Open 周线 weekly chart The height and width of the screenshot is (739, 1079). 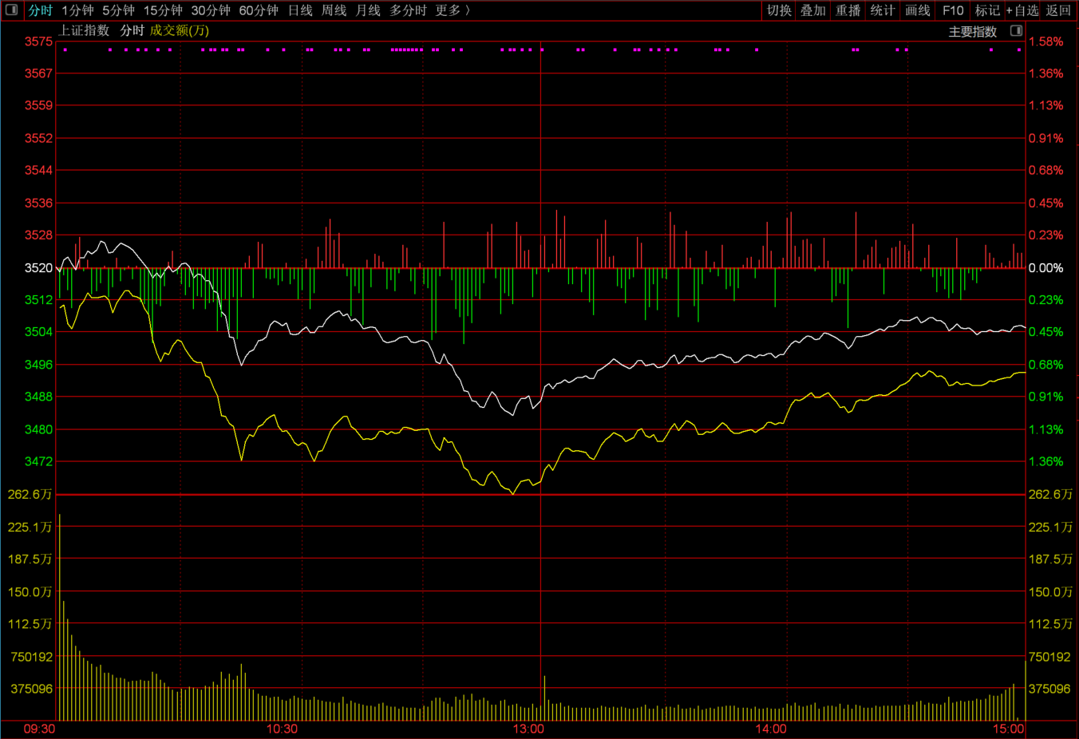click(x=334, y=10)
